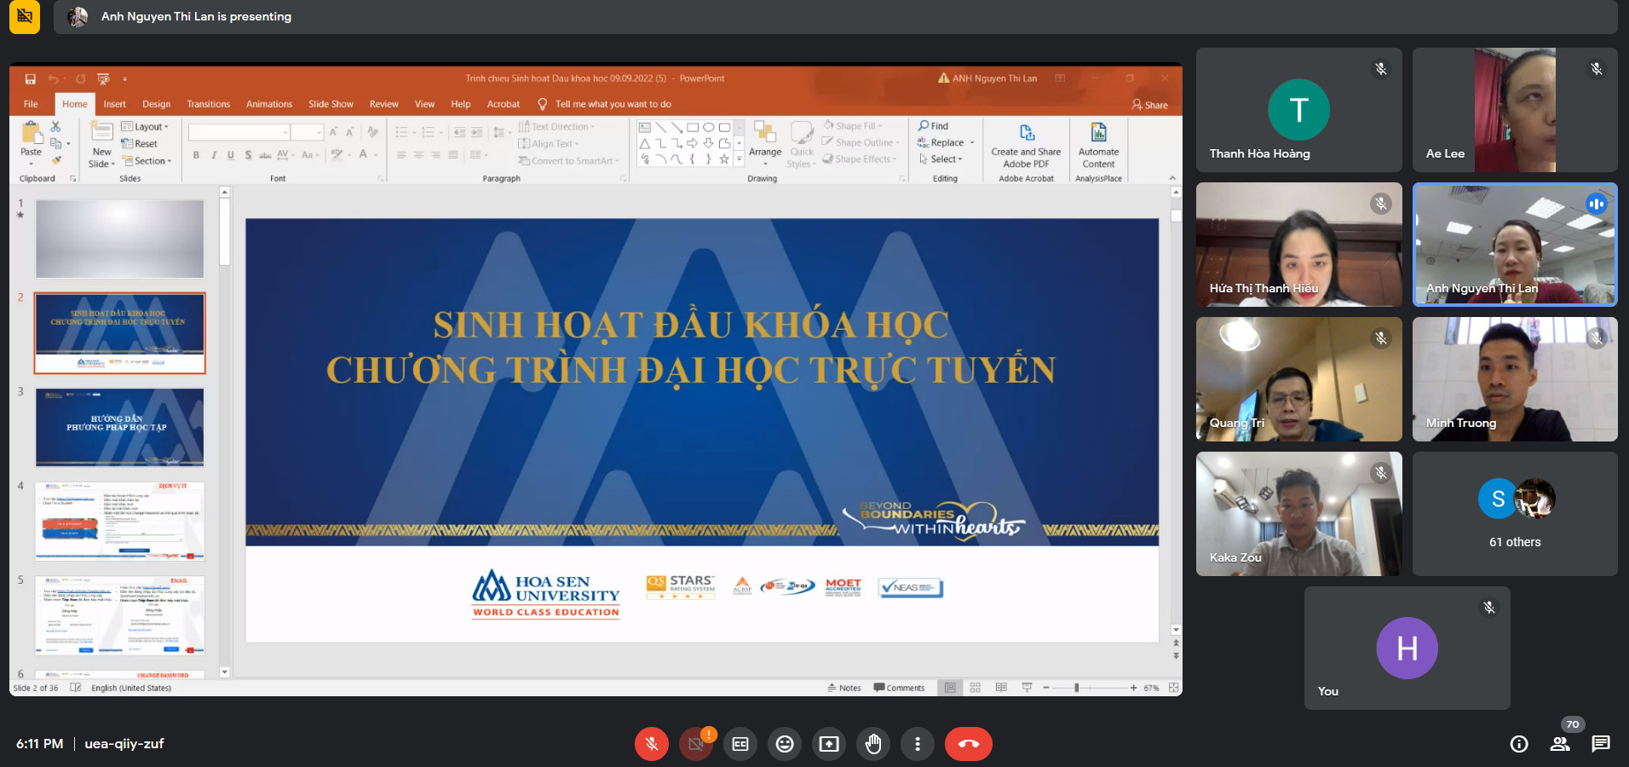Switch to the Insert ribbon tab

(114, 104)
